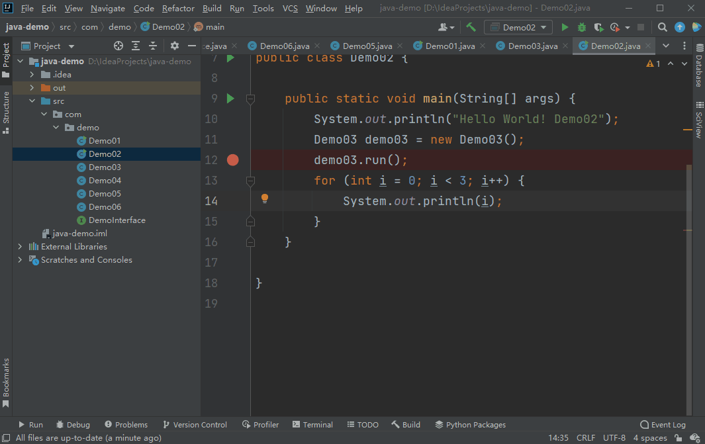The image size is (705, 444).
Task: Start debugging with the bug icon
Action: pyautogui.click(x=581, y=27)
